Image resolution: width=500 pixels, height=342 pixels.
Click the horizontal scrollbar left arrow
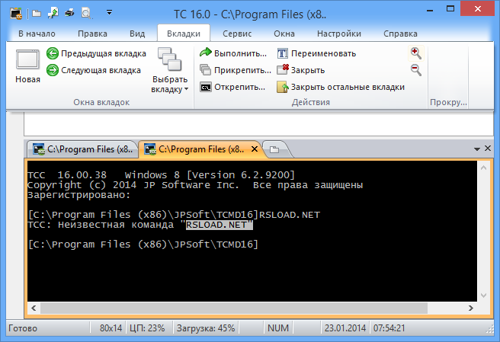point(34,308)
